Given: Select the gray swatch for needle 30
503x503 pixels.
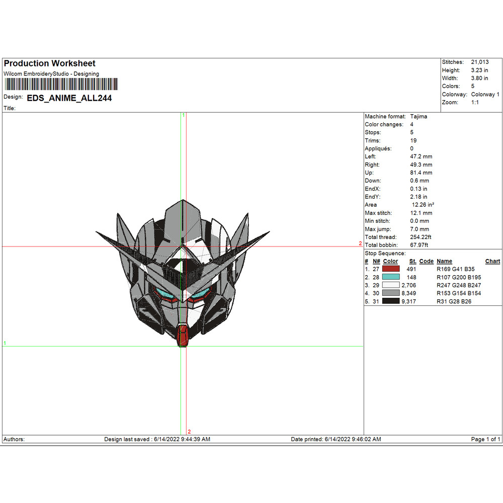Looking at the screenshot, I should (x=390, y=293).
